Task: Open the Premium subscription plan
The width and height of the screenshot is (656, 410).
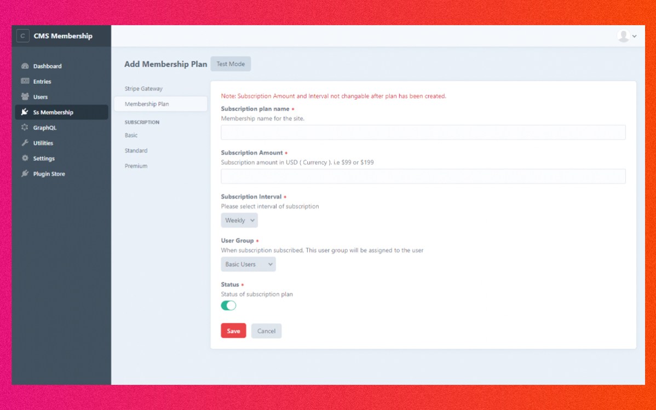Action: [x=160, y=166]
